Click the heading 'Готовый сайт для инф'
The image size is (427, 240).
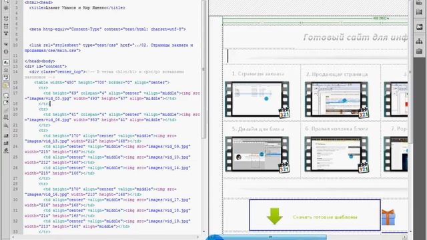point(356,37)
